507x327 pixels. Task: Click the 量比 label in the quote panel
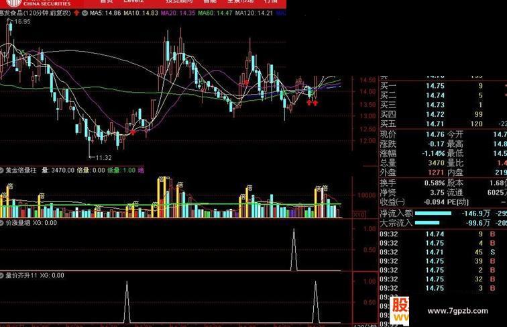tap(455, 163)
